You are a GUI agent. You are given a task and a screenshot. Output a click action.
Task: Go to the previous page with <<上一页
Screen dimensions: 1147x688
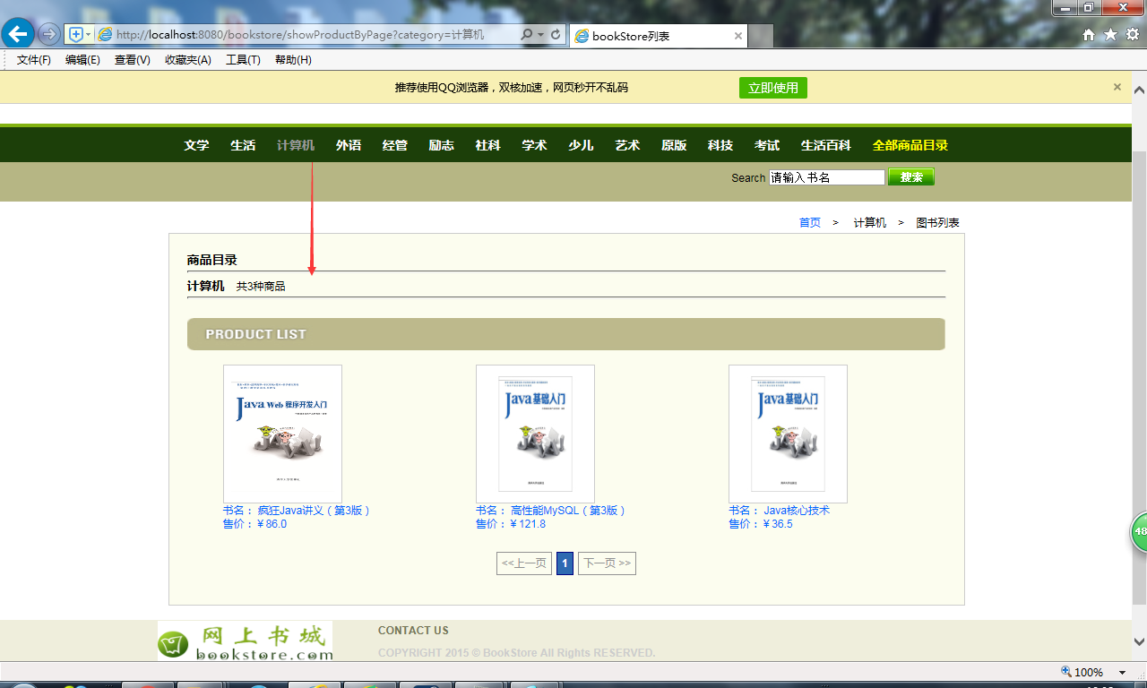pyautogui.click(x=524, y=563)
